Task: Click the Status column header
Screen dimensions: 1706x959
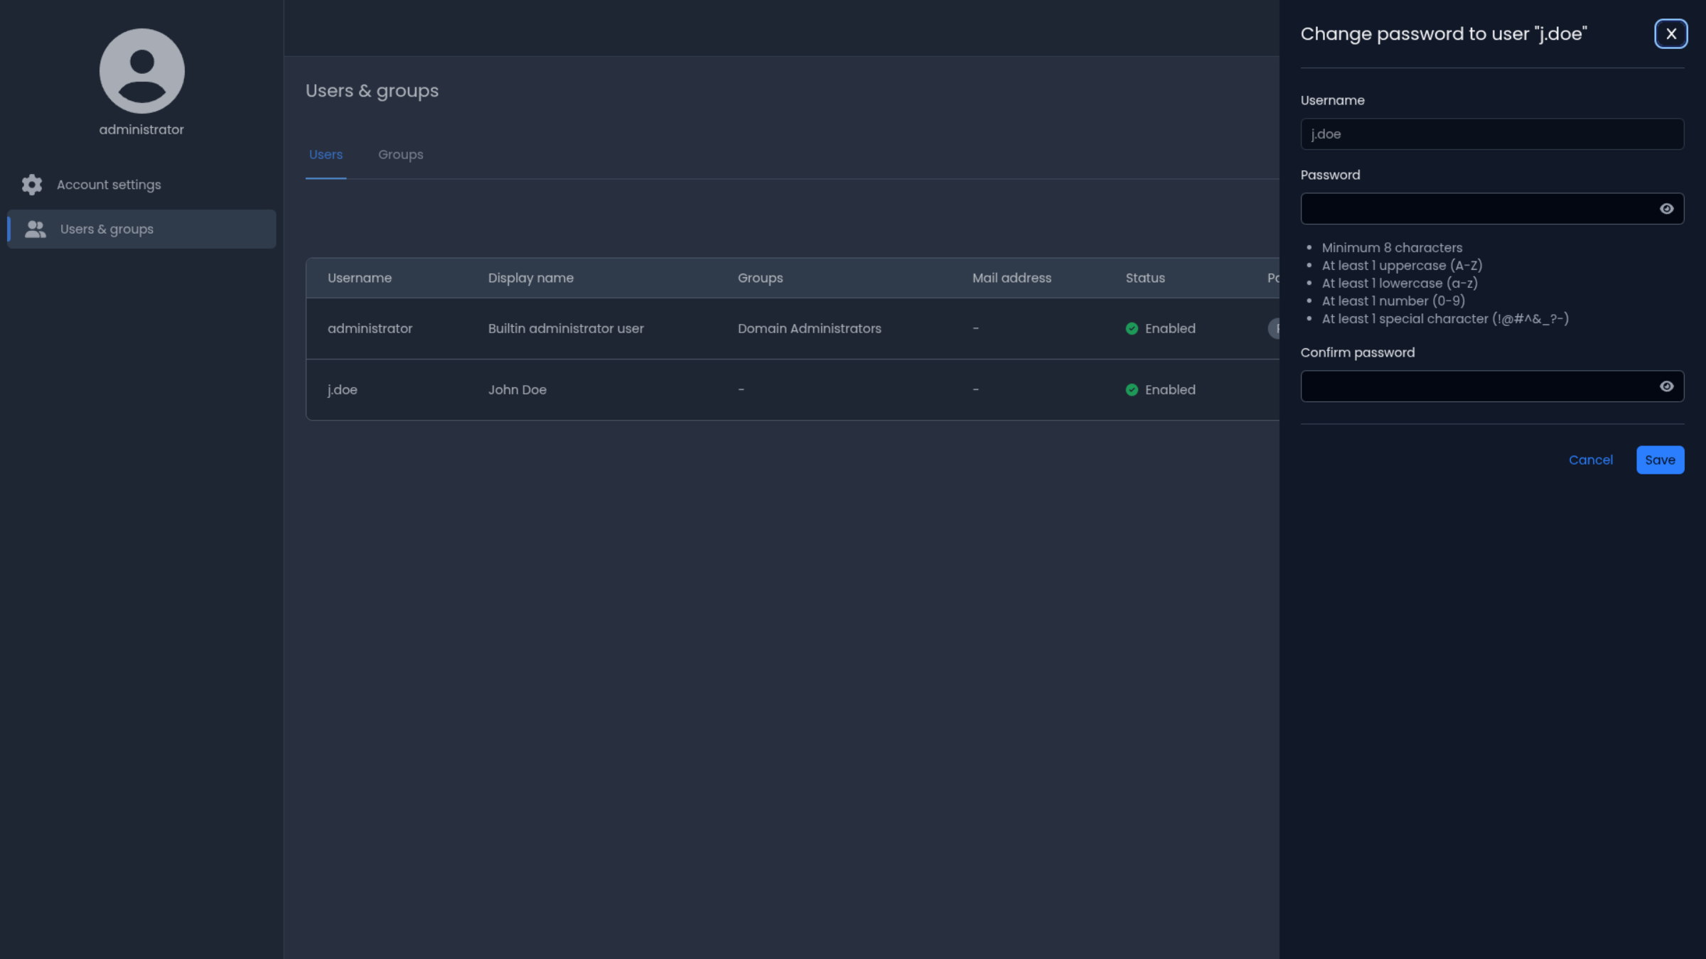Action: [1145, 278]
